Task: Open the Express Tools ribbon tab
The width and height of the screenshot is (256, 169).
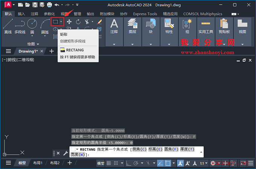Action: (x=145, y=14)
